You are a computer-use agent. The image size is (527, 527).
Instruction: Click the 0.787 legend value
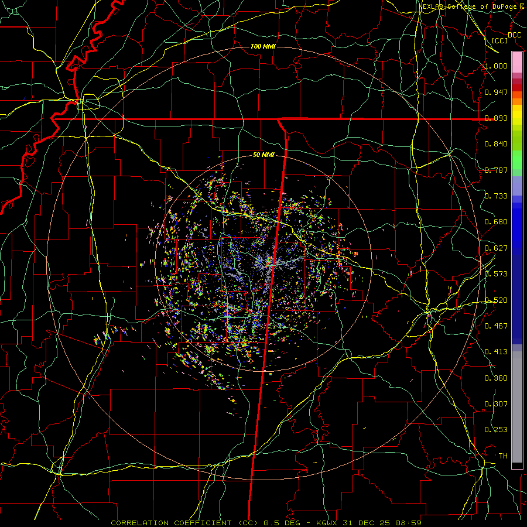tap(496, 170)
